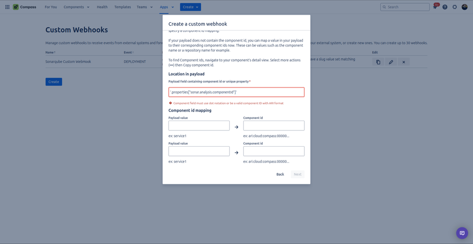Click the Create a custom webhook dialog title
This screenshot has width=473, height=244.
(x=197, y=24)
